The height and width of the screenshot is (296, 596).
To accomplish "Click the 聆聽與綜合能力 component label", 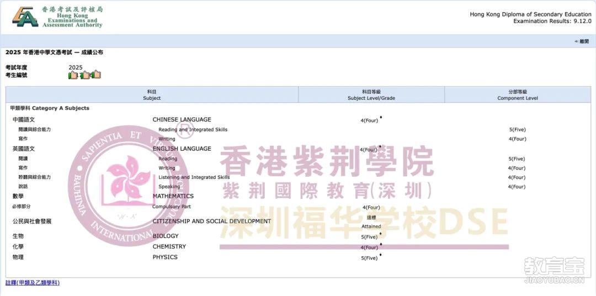I will 35,177.
